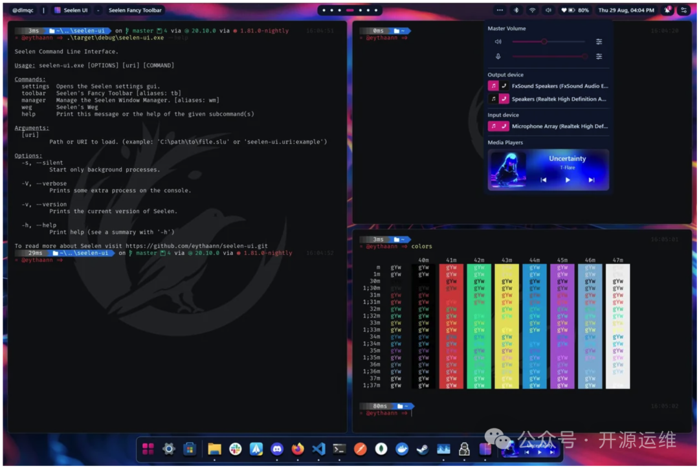Screen dimensions: 699x468
Task: Adjust the master volume slider
Action: [549, 41]
